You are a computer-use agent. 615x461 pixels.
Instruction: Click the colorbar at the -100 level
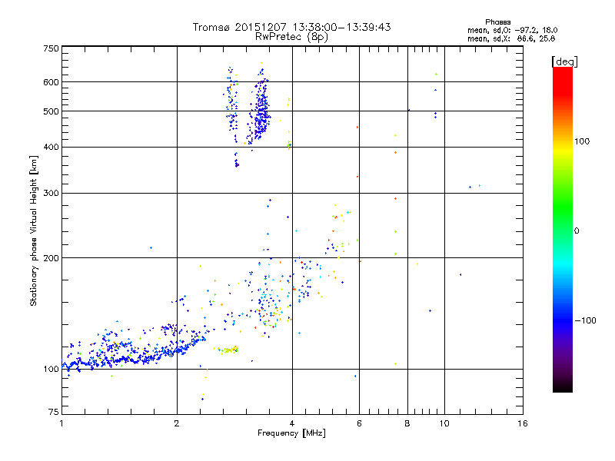pos(563,320)
